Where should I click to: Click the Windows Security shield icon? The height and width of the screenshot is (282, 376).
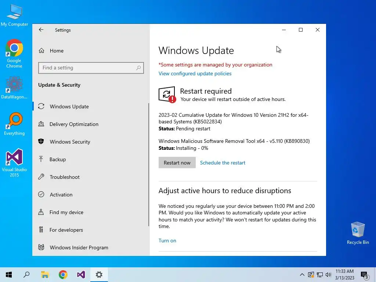41,141
